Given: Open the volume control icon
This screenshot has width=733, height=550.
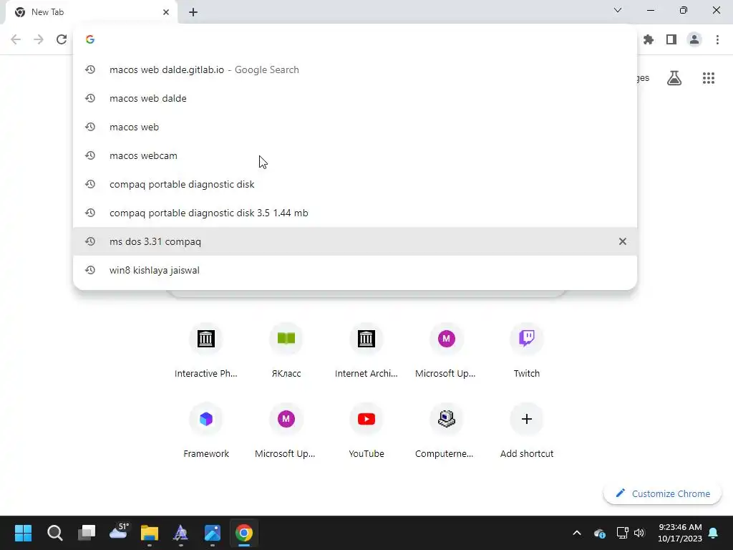Looking at the screenshot, I should click(639, 533).
